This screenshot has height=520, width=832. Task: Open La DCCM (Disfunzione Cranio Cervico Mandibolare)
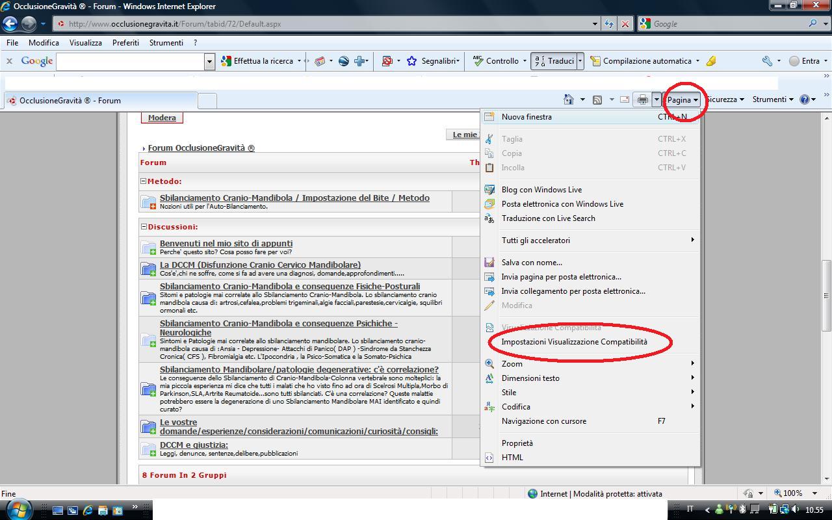[260, 265]
